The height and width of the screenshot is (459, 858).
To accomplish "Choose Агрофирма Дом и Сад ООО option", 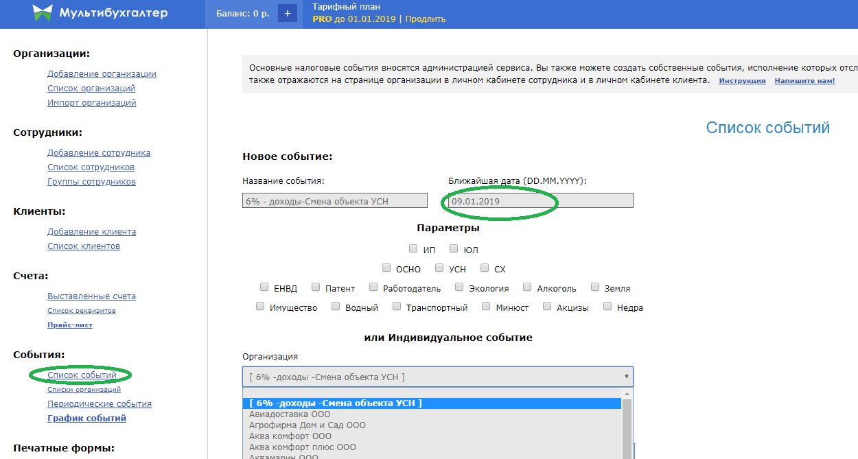I will point(307,425).
